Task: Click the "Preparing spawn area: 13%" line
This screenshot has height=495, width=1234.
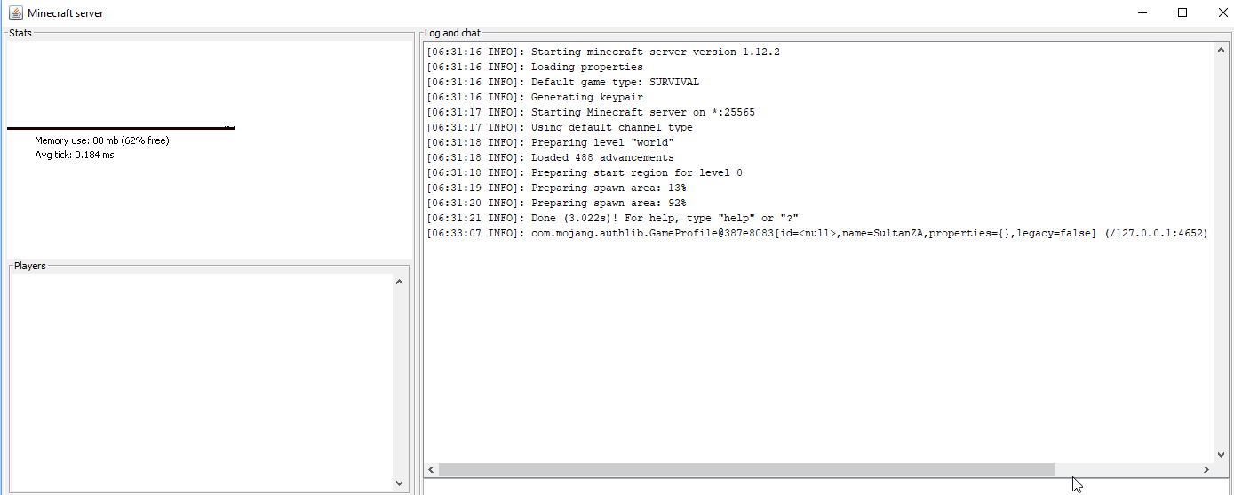Action: 556,188
